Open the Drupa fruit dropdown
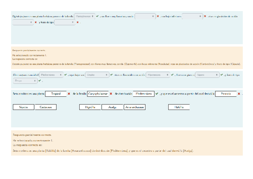This screenshot has height=179, width=253. coord(25,81)
